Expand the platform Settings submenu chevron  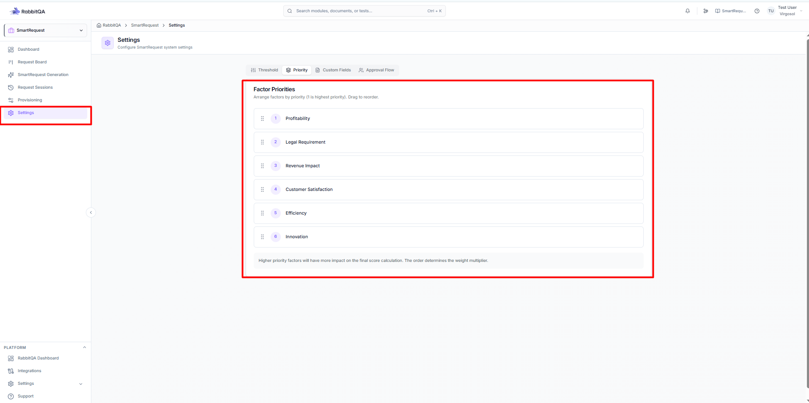(81, 384)
